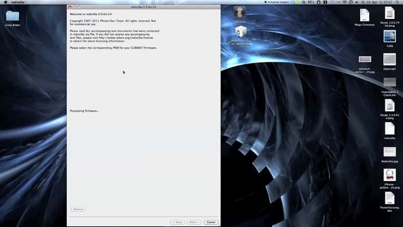Click the greyed-out Browse button
The image size is (403, 227).
point(78,209)
